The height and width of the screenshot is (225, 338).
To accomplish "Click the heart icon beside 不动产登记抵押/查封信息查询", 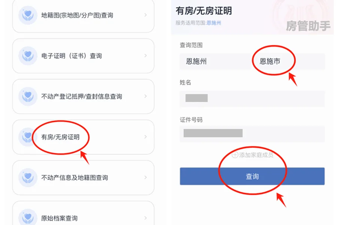I will tap(28, 96).
